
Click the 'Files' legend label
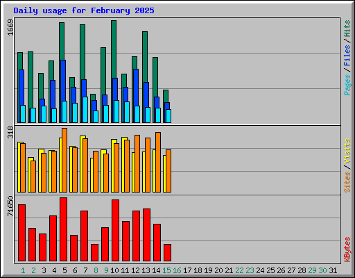(347, 55)
